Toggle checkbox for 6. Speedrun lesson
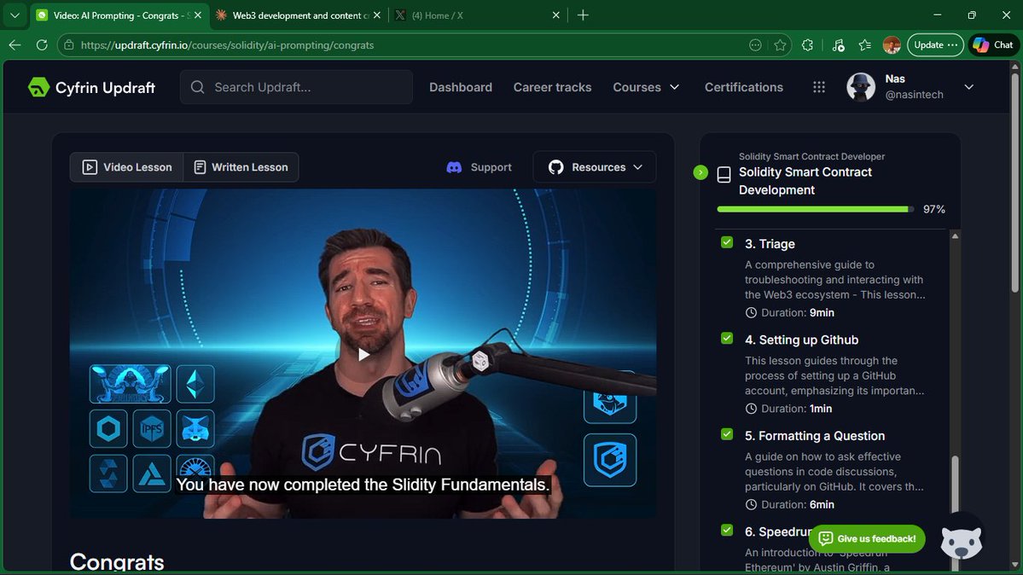1023x575 pixels. (x=727, y=530)
